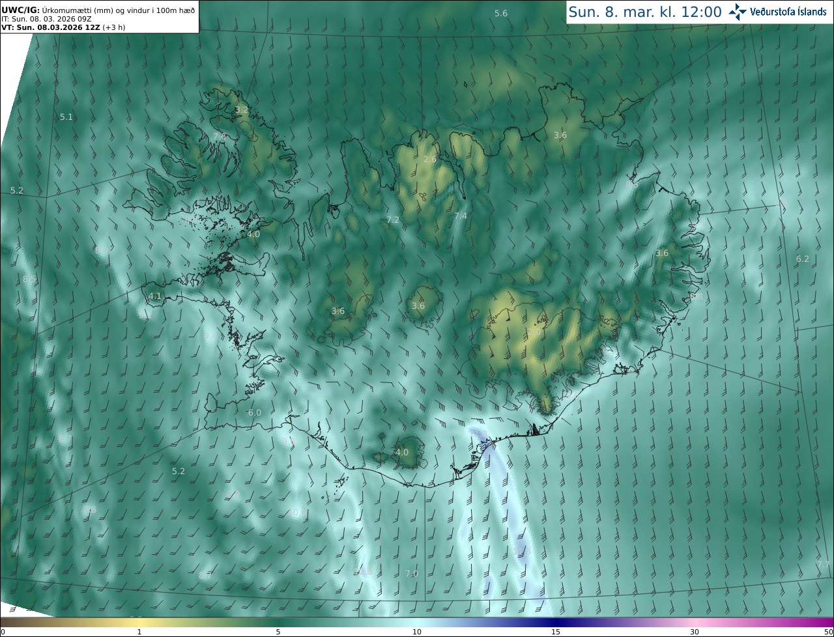Click the '30' tick on the colorbar
Image resolution: width=834 pixels, height=637 pixels.
[695, 632]
